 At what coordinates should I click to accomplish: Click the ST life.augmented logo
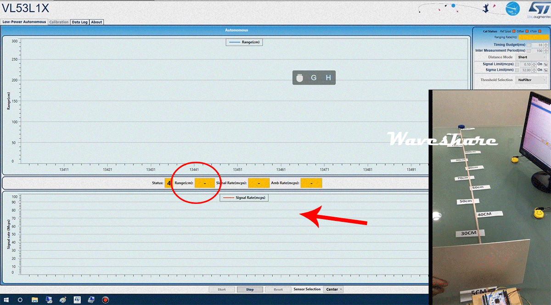pos(539,10)
